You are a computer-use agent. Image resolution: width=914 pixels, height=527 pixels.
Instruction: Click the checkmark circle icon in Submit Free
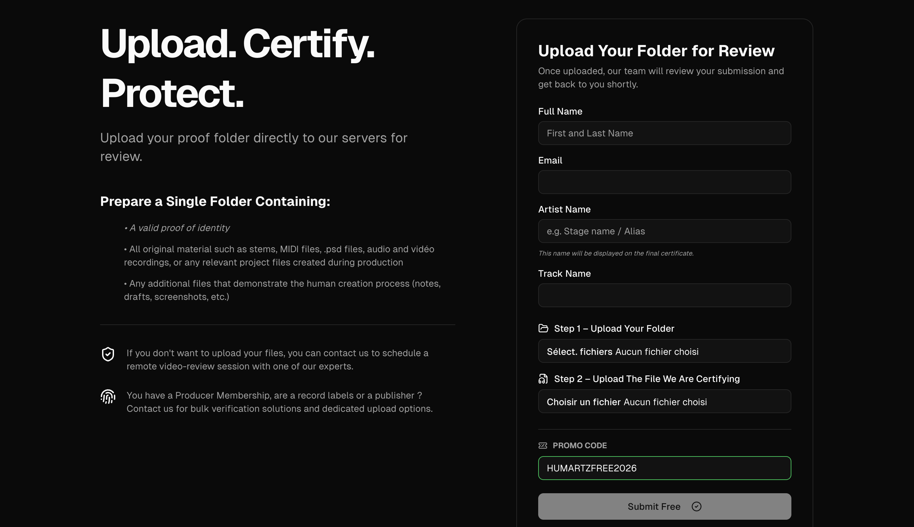coord(696,506)
